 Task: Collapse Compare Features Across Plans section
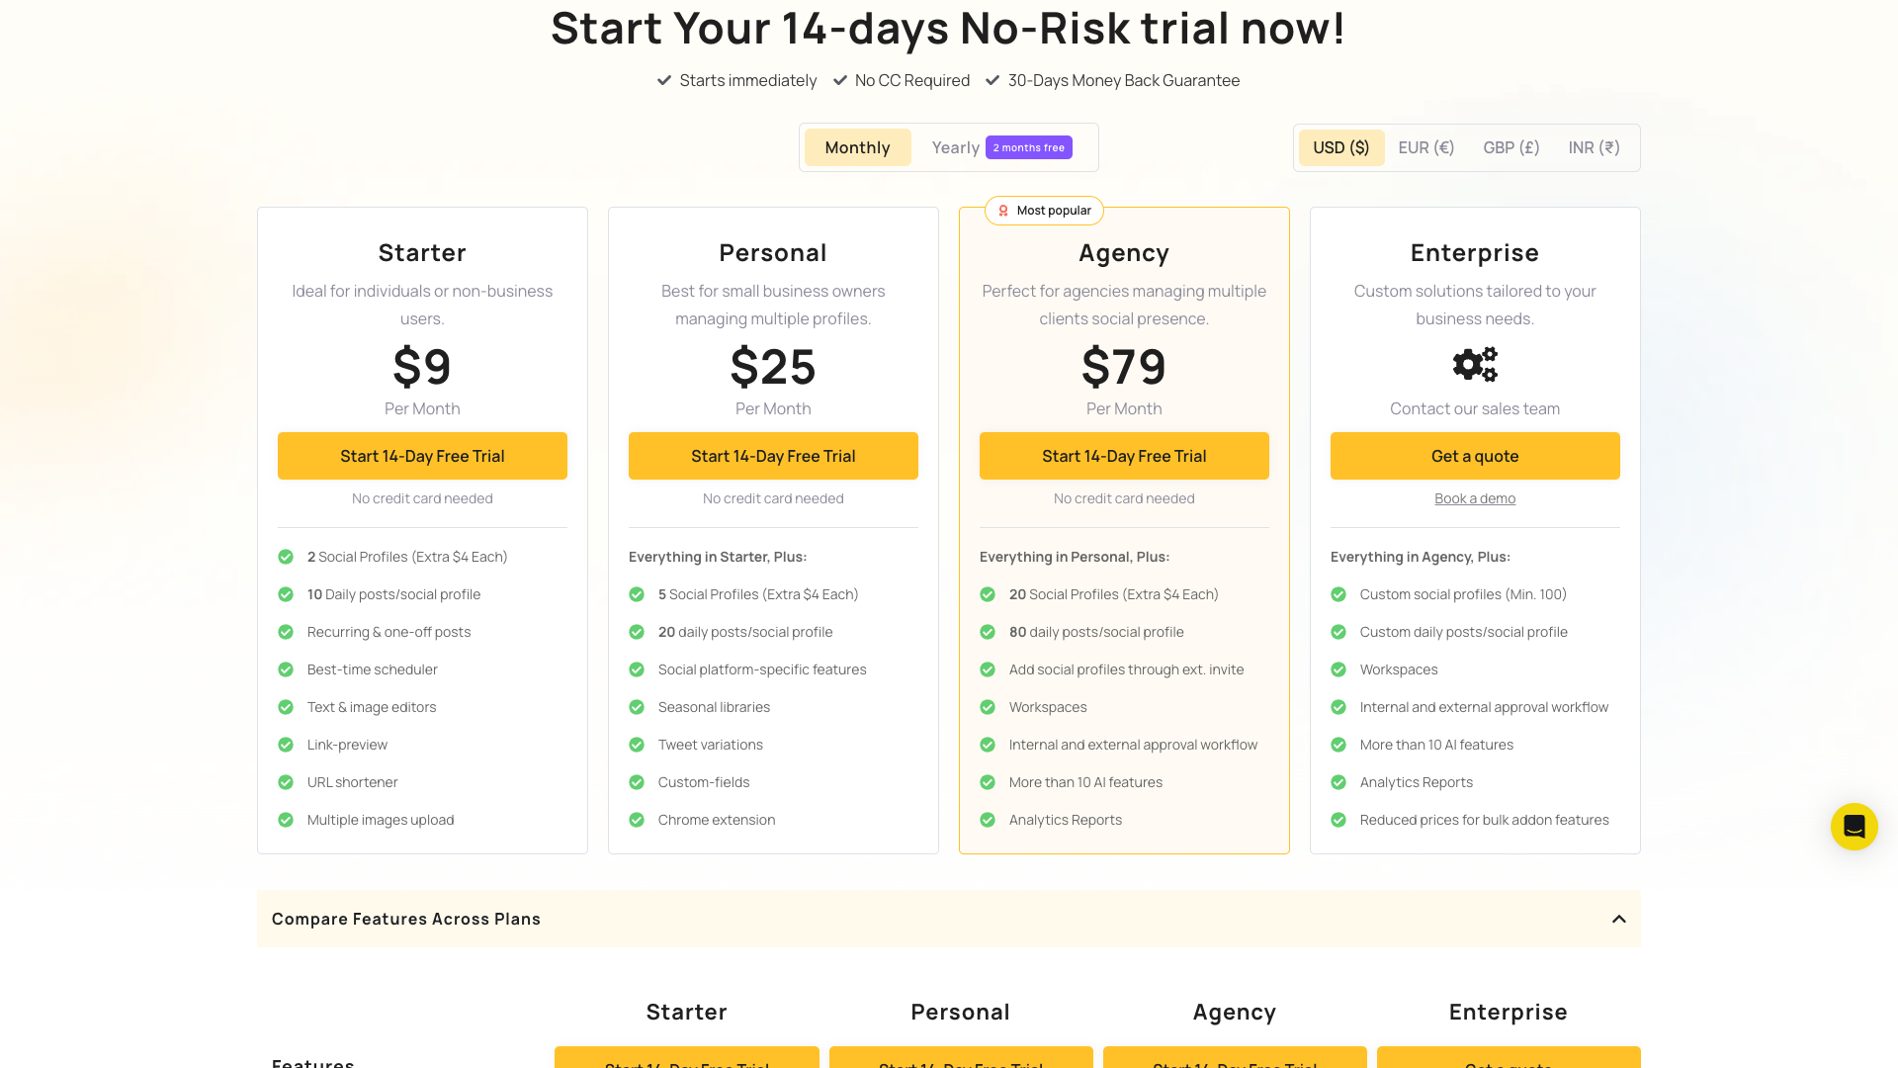tap(1618, 919)
